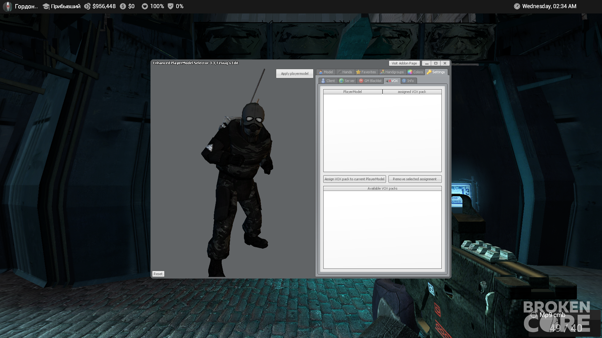
Task: Click Visit Addon Page button
Action: pos(404,63)
